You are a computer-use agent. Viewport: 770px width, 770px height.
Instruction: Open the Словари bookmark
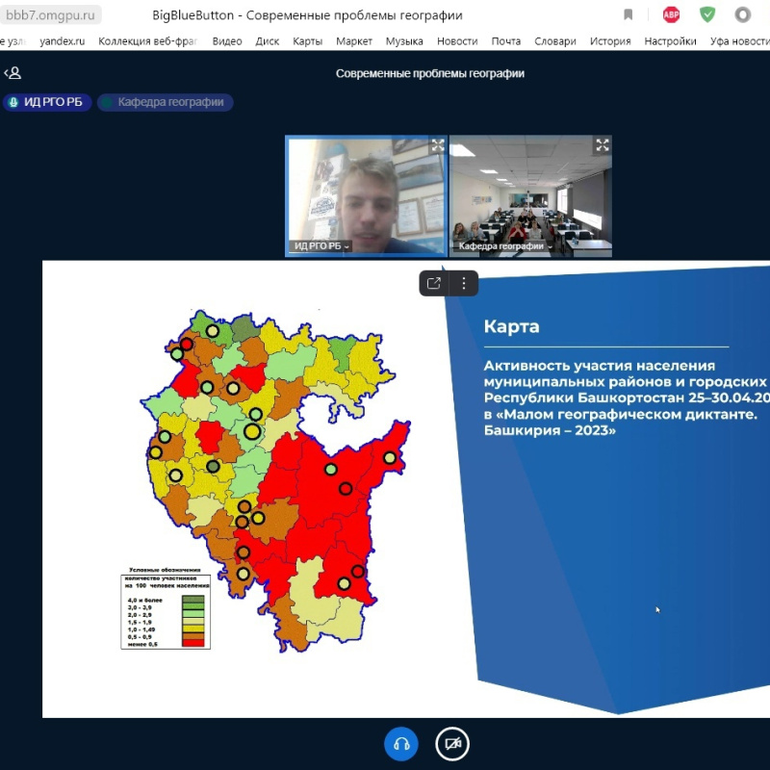555,41
